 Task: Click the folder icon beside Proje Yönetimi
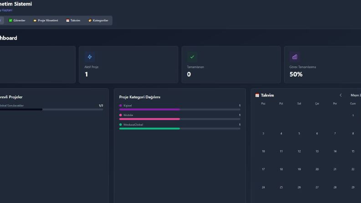35,20
